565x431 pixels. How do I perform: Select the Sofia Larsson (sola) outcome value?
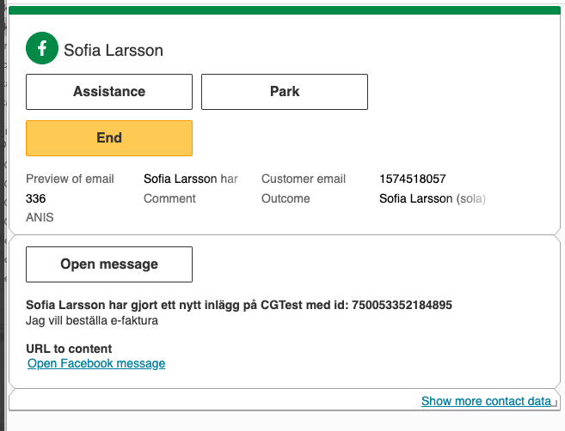(x=432, y=198)
